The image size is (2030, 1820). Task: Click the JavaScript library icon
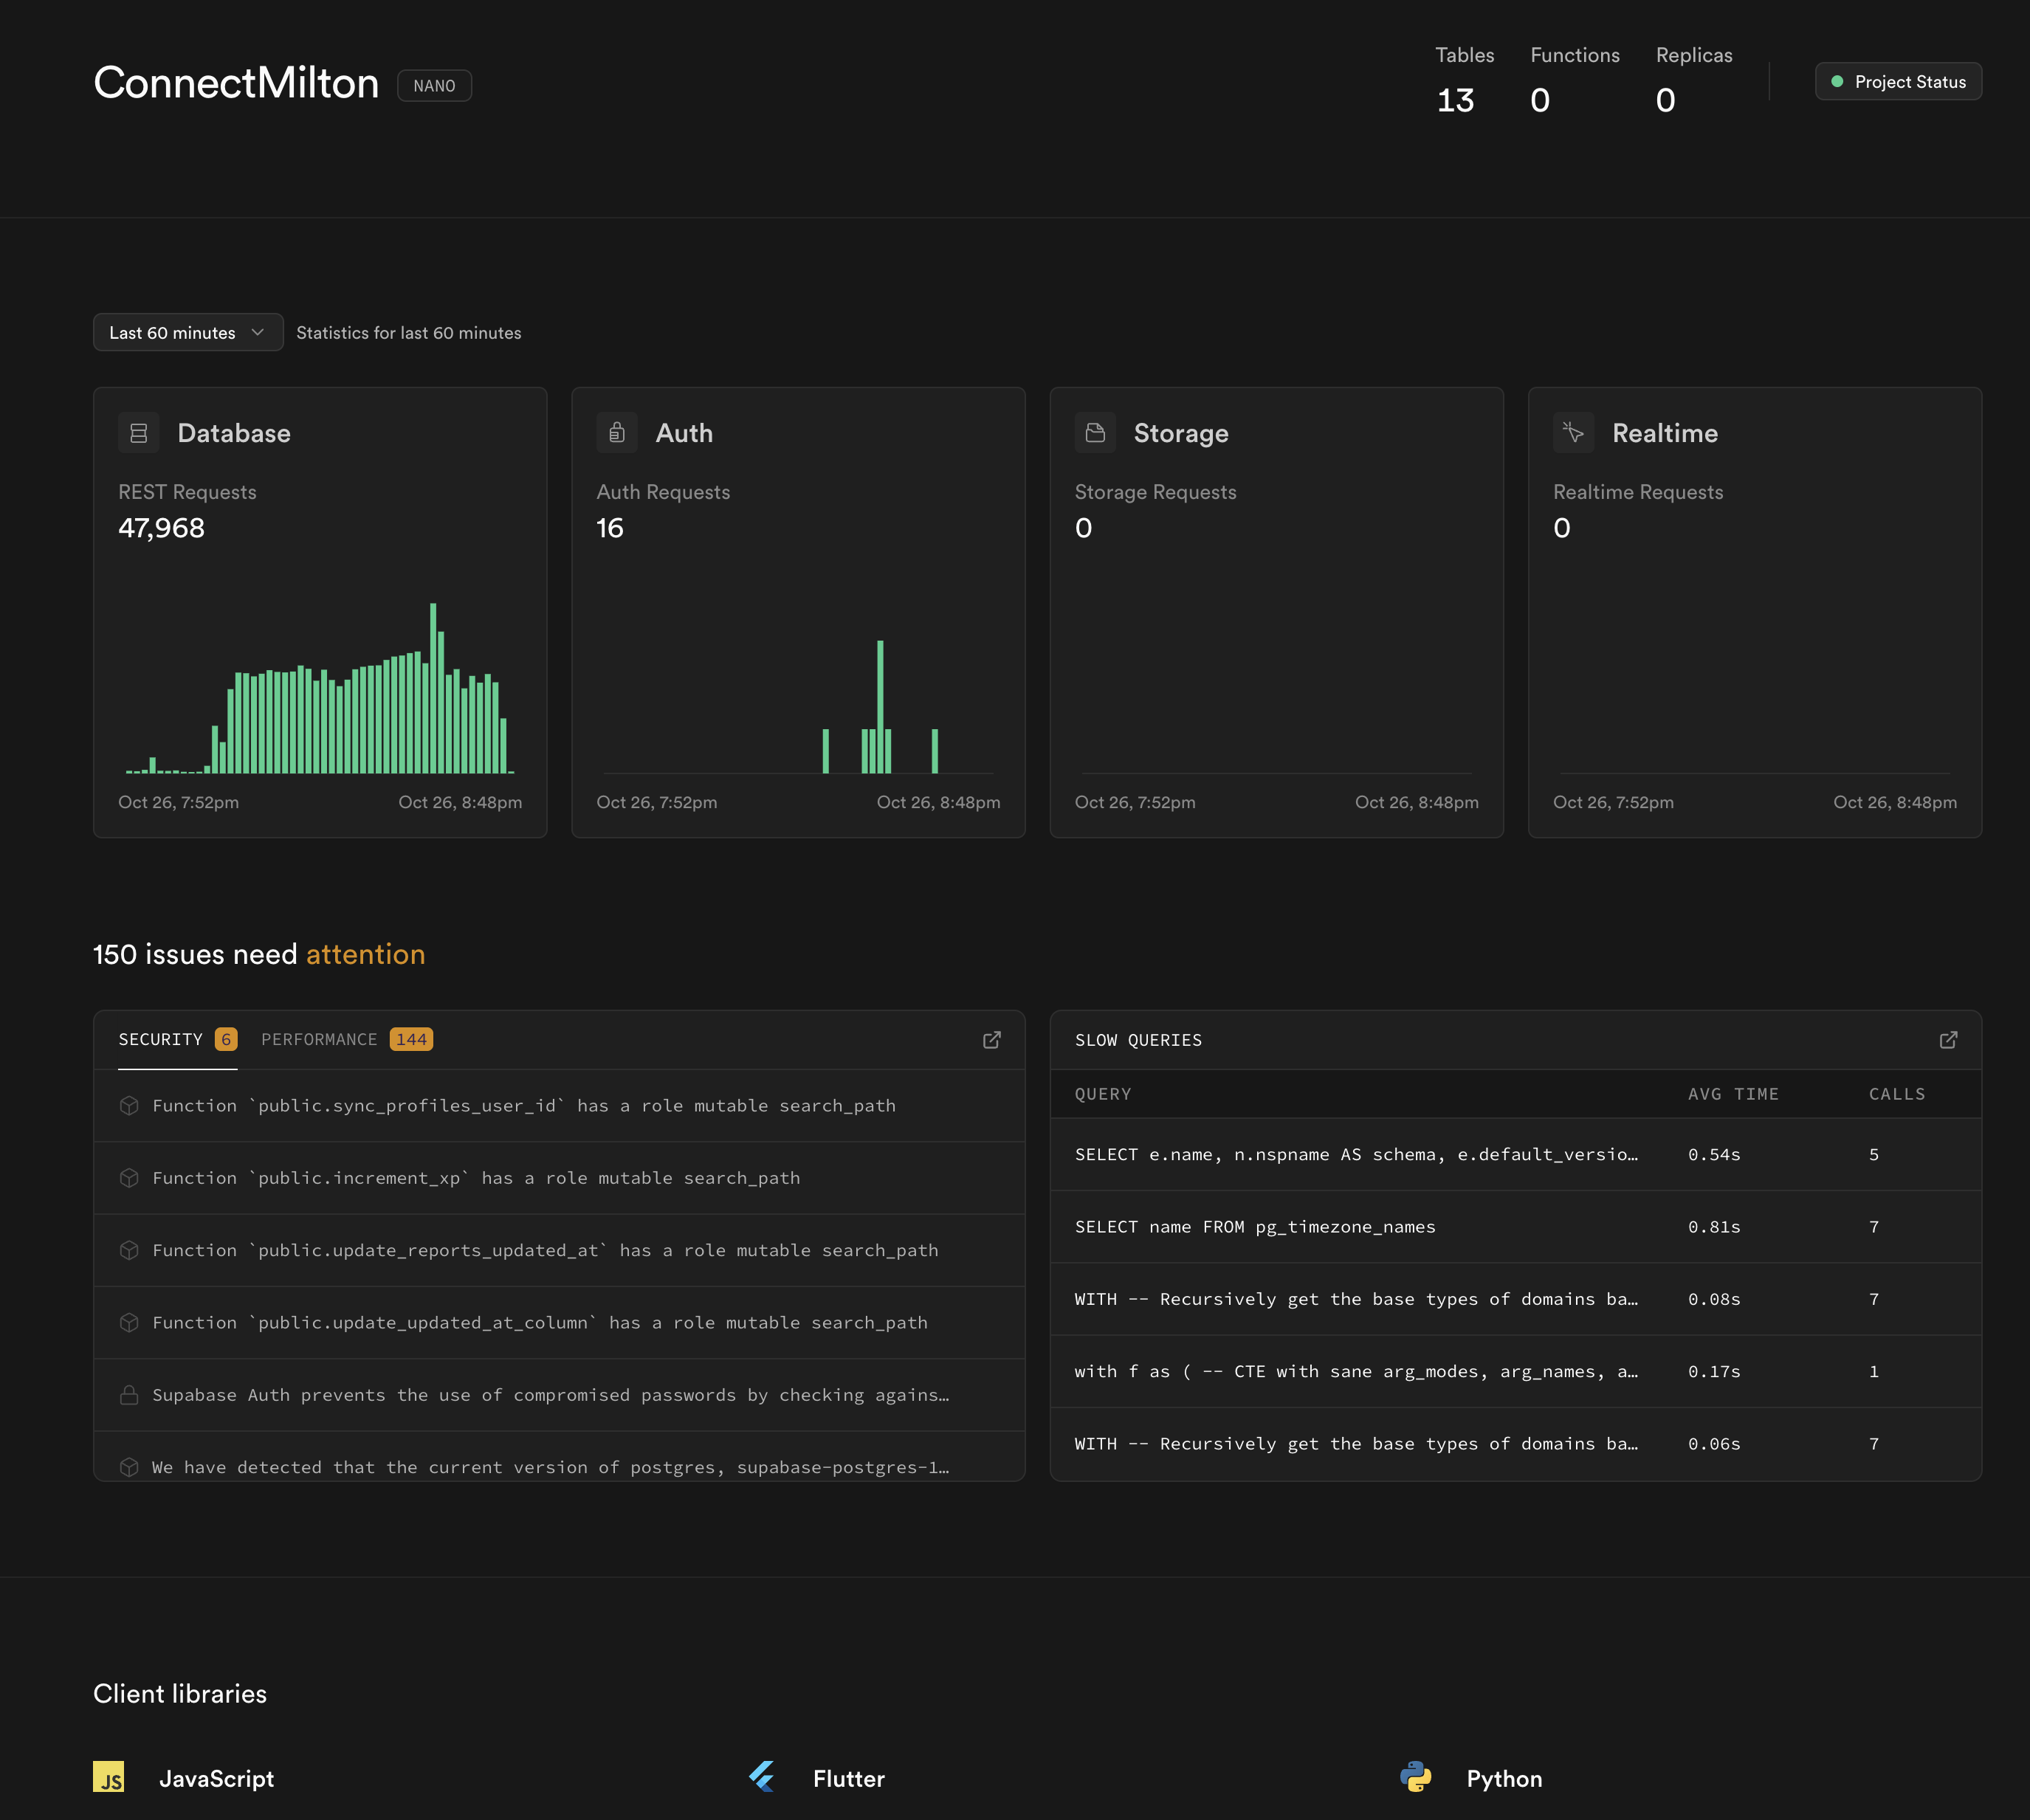click(109, 1777)
